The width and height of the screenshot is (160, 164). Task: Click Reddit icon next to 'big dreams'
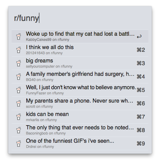(18, 63)
